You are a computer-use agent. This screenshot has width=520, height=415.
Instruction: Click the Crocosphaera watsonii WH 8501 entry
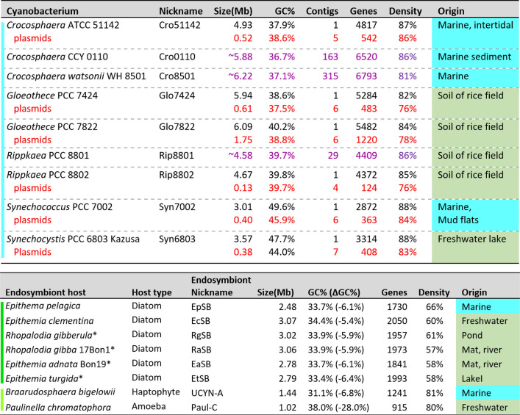76,76
